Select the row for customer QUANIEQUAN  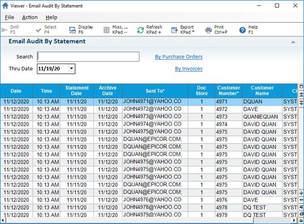click(262, 117)
